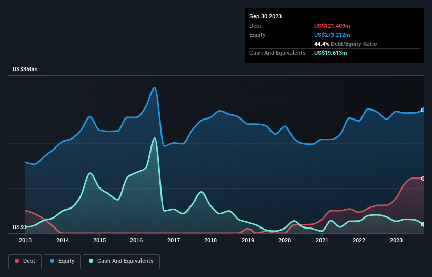
Task: Toggle the Debt legend button
Action: click(x=25, y=261)
